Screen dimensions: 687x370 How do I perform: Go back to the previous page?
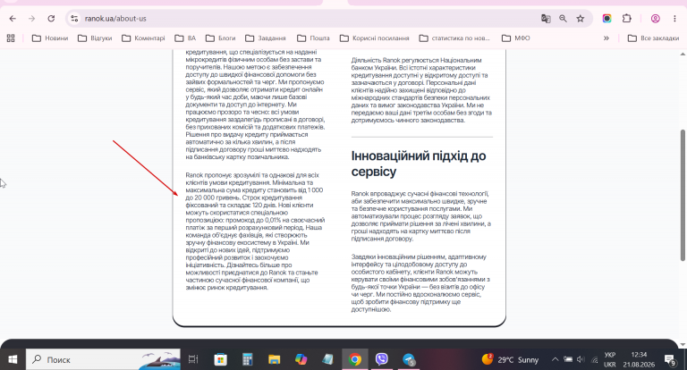13,19
